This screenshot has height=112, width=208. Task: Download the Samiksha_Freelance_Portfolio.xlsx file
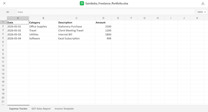[203, 3]
